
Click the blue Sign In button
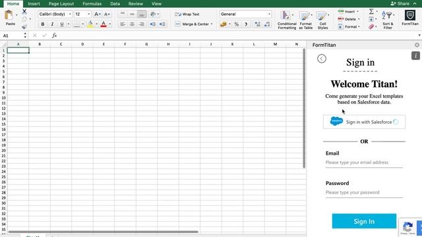(x=364, y=221)
